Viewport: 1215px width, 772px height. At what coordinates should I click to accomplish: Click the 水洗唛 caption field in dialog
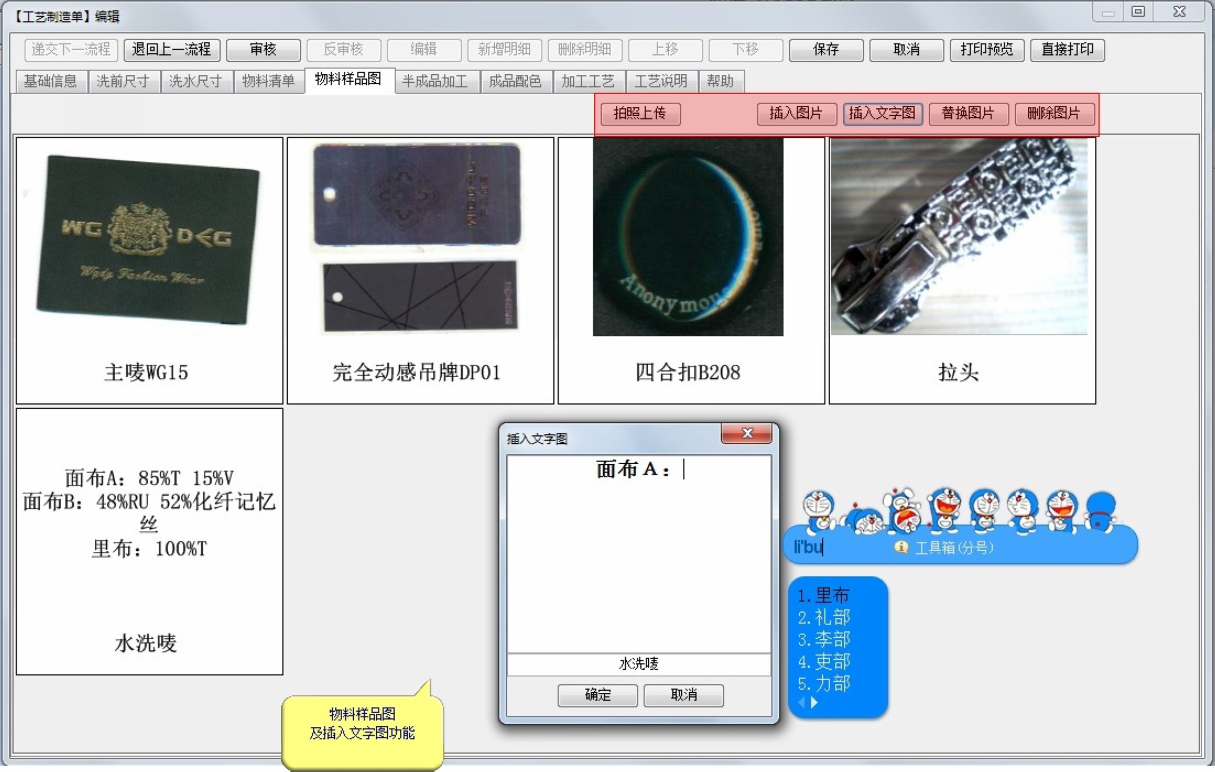639,664
